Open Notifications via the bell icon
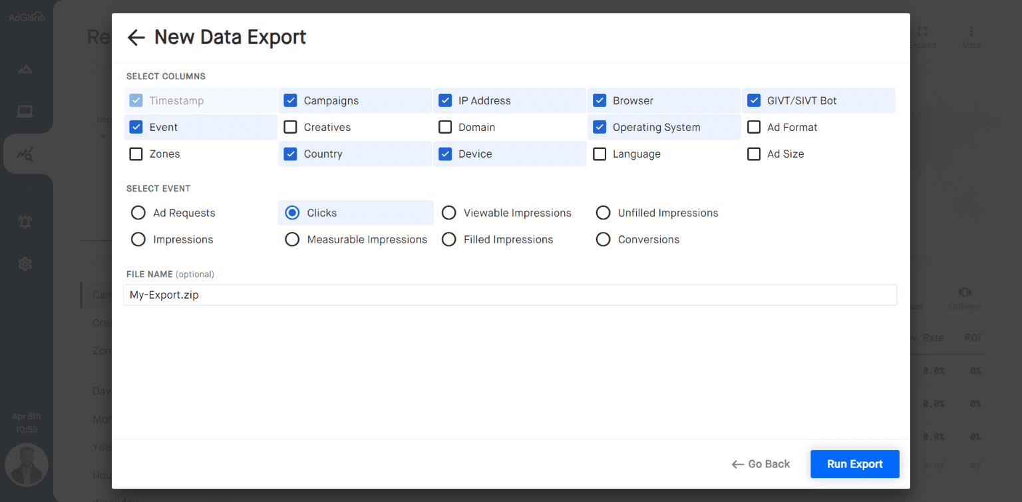This screenshot has height=502, width=1022. pos(25,221)
